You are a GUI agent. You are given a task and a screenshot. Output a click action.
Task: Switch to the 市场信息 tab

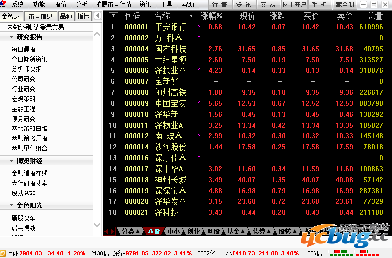[x=41, y=16]
